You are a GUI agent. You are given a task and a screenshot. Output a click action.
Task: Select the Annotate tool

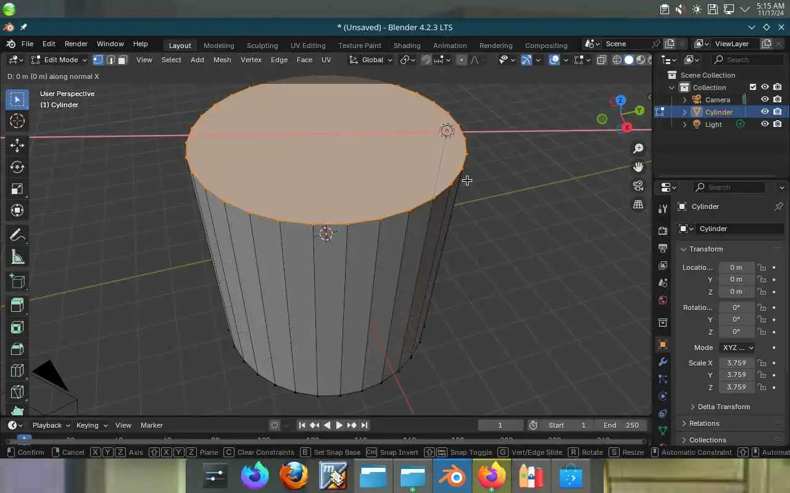click(17, 235)
